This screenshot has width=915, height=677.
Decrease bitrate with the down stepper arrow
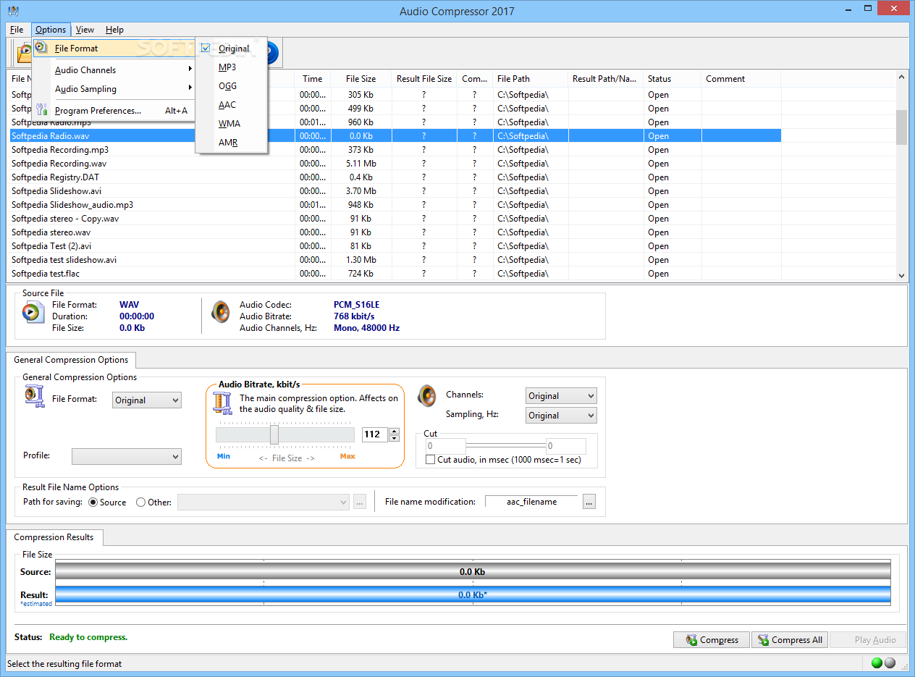394,438
